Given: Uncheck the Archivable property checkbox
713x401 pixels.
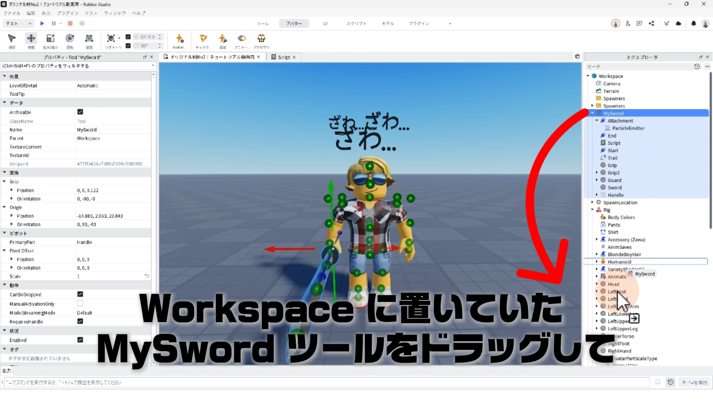Looking at the screenshot, I should pyautogui.click(x=80, y=112).
